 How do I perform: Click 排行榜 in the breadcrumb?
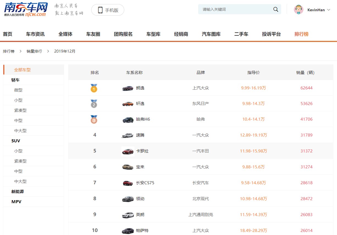[9, 51]
